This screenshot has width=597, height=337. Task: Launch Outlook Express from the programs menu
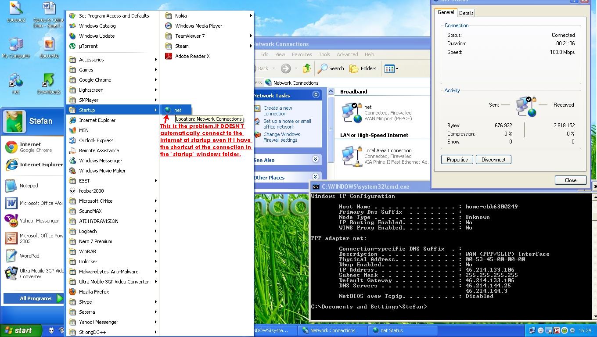(112, 140)
